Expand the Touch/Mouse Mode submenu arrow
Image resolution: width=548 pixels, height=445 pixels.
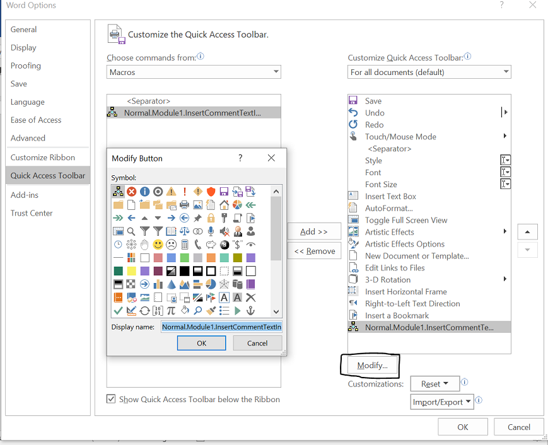click(x=504, y=136)
